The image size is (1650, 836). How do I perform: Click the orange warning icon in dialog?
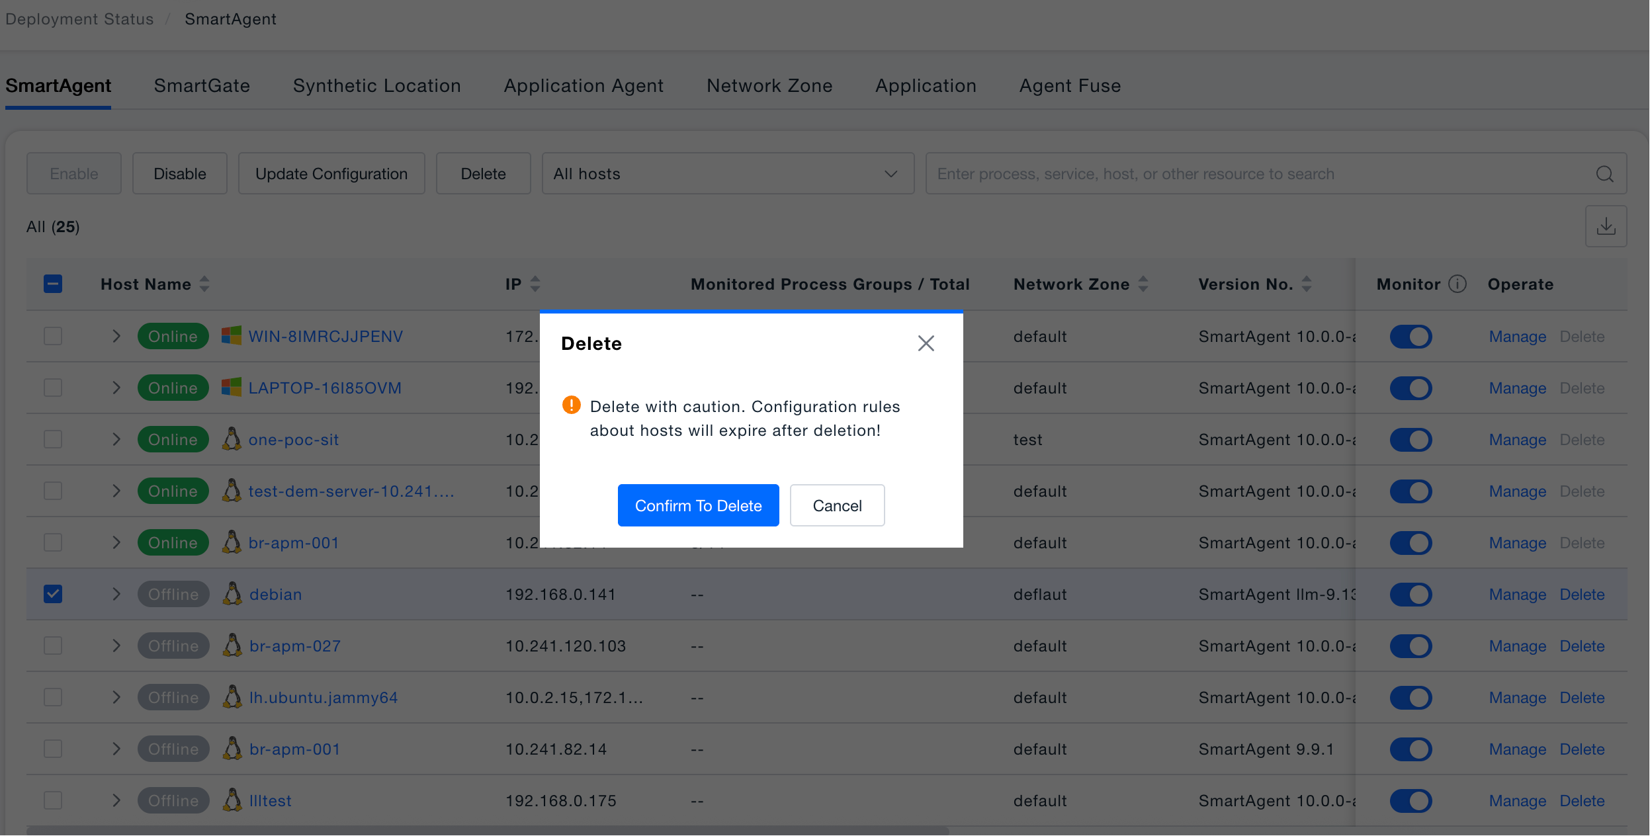(x=571, y=405)
